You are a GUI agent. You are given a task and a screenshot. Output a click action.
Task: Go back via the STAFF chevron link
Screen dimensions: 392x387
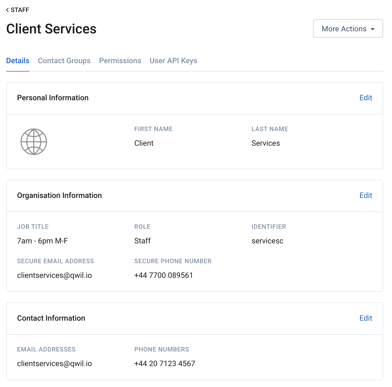(18, 10)
